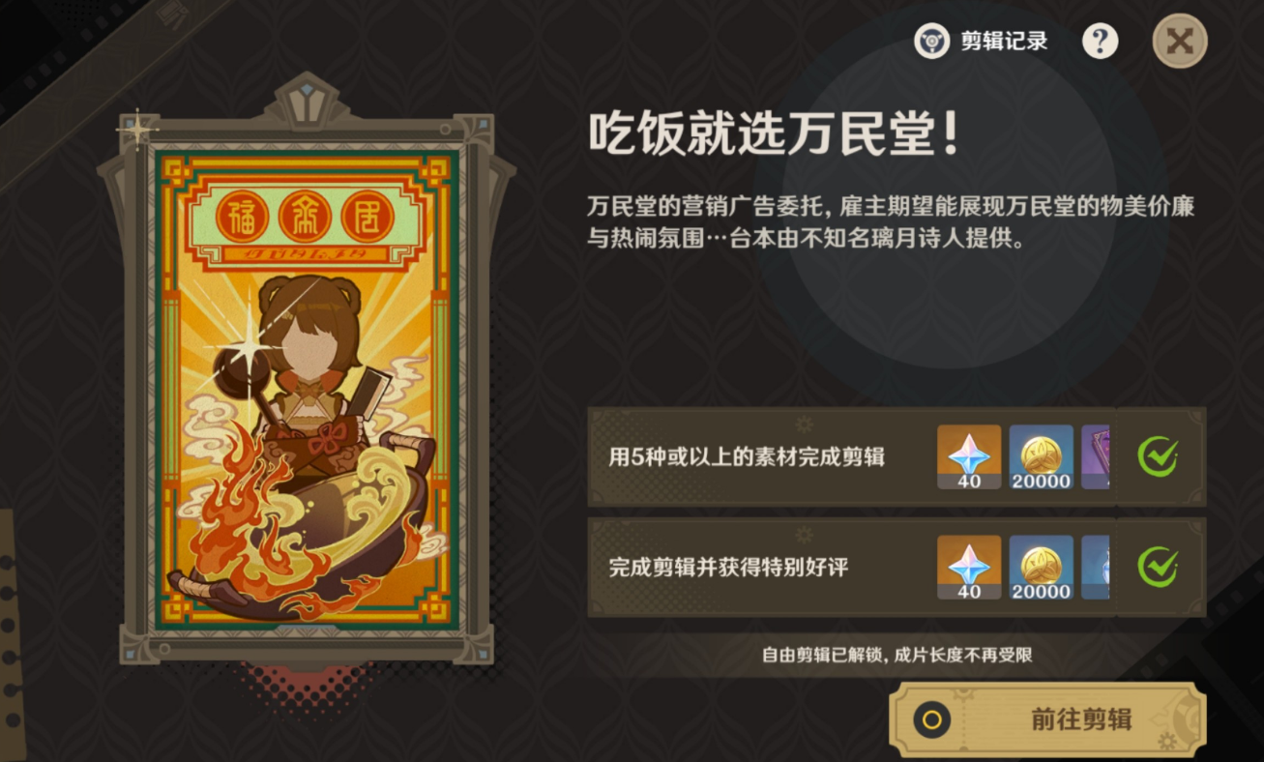Select the Primogem reward in first task row
The width and height of the screenshot is (1264, 762).
(969, 456)
